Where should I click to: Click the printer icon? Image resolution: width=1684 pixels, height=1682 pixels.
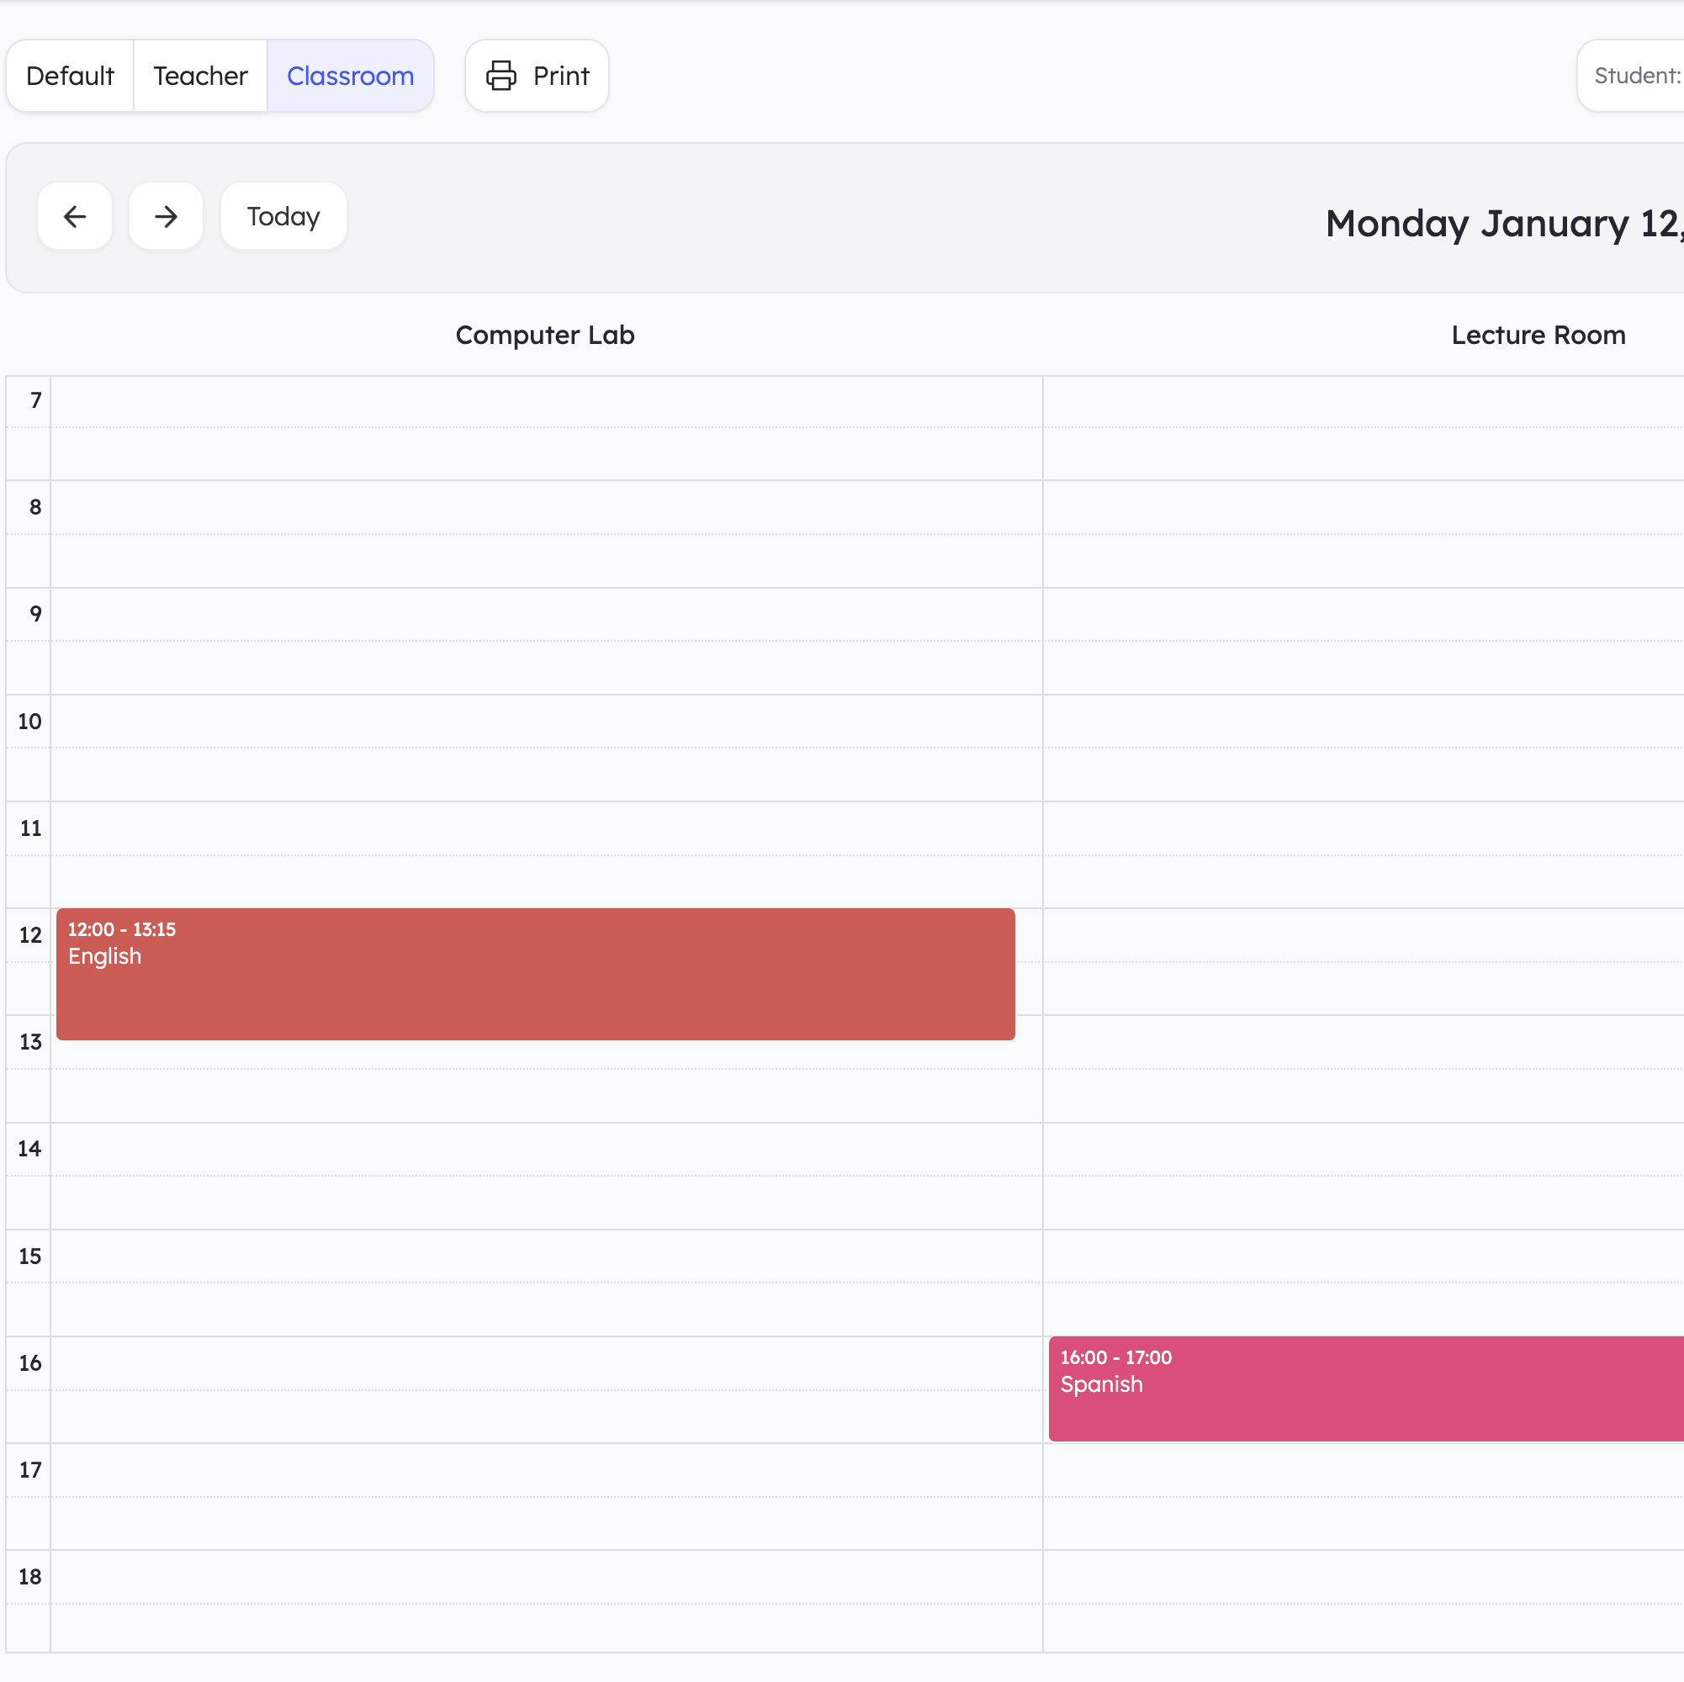click(500, 76)
